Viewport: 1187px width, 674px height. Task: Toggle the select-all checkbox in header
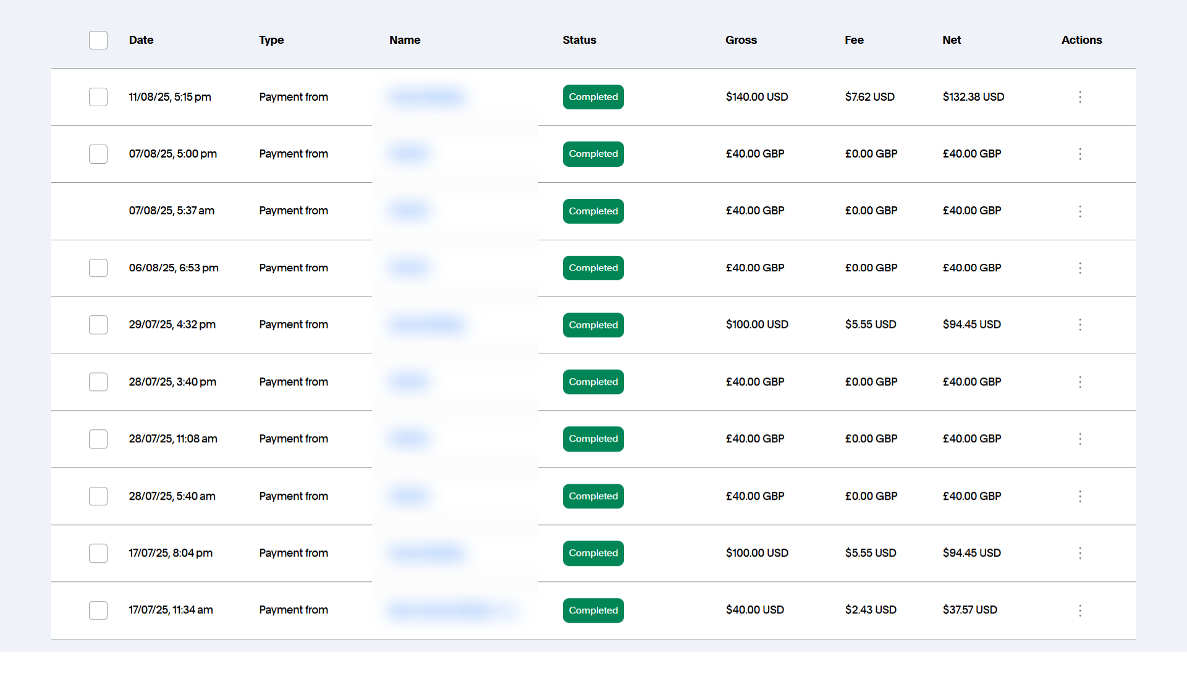click(x=98, y=40)
